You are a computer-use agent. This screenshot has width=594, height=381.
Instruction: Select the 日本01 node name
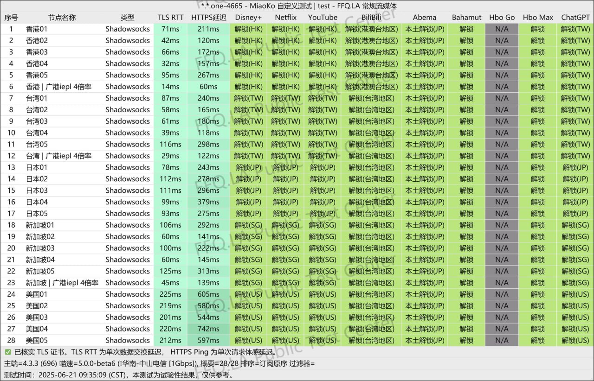click(x=37, y=167)
